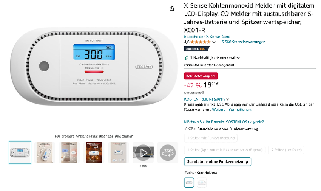Open the 3.568 Sternebewertungen link

pos(243,42)
